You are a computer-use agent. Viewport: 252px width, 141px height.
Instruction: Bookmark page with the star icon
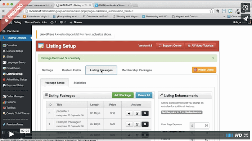tap(211, 11)
